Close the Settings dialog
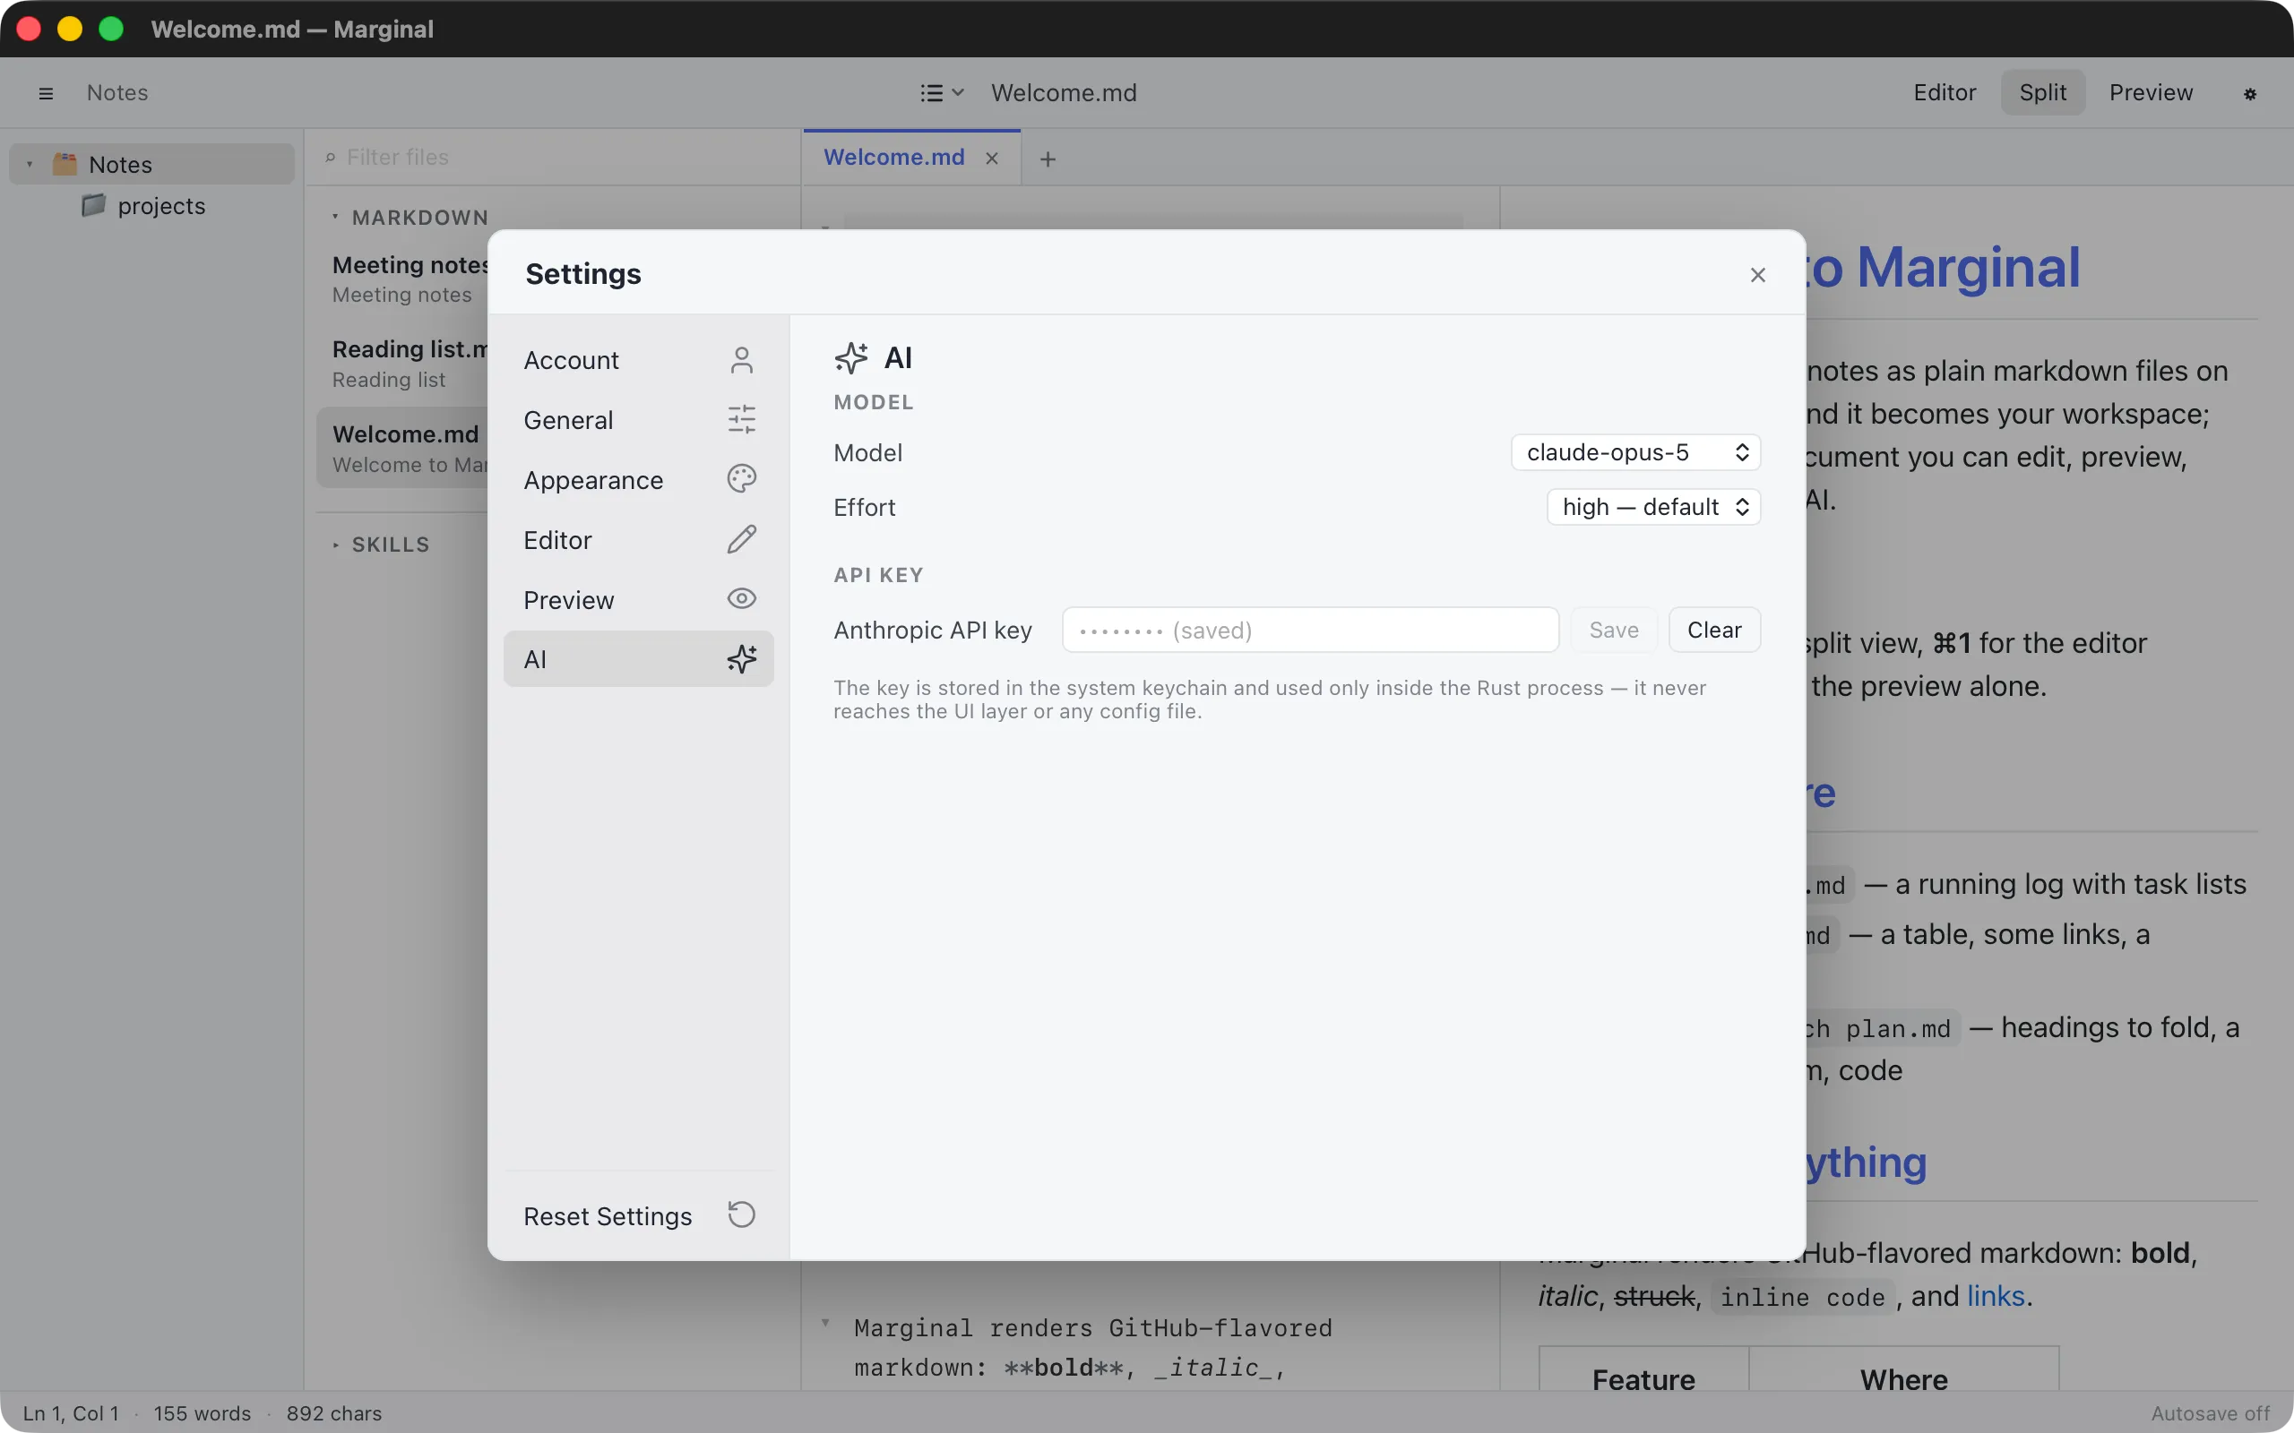The width and height of the screenshot is (2294, 1433). [x=1757, y=275]
